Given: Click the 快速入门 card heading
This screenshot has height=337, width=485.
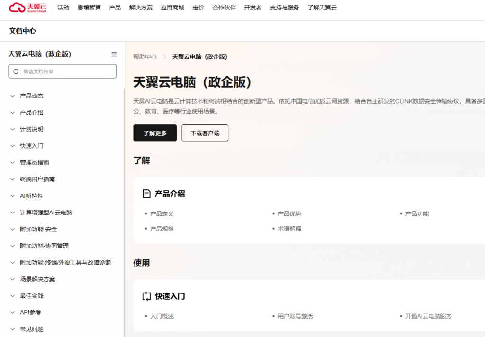Looking at the screenshot, I should coord(170,296).
